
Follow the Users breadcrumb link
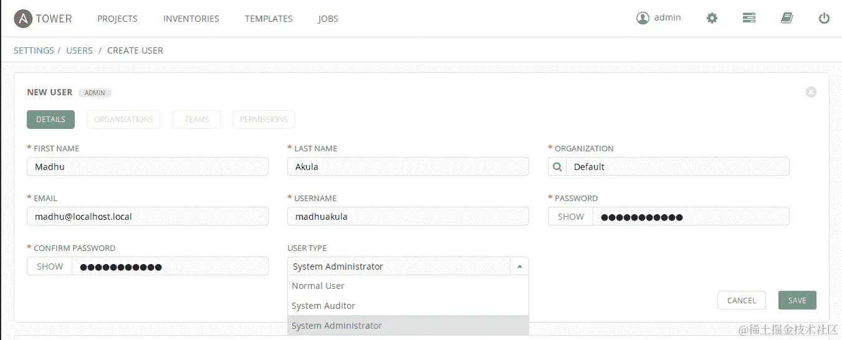(79, 50)
